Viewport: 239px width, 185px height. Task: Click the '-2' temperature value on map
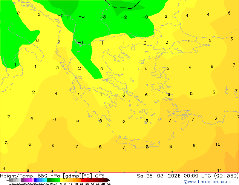(x=124, y=17)
